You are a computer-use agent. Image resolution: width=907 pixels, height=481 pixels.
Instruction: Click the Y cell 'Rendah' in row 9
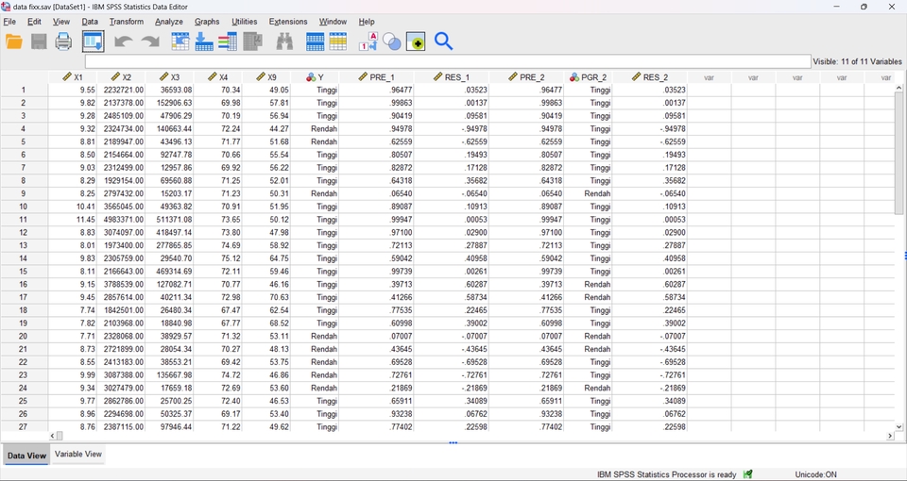tap(315, 193)
